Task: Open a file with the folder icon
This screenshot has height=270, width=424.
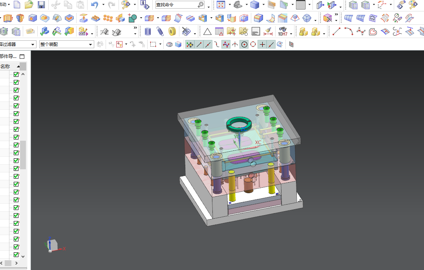Action: coord(29,5)
